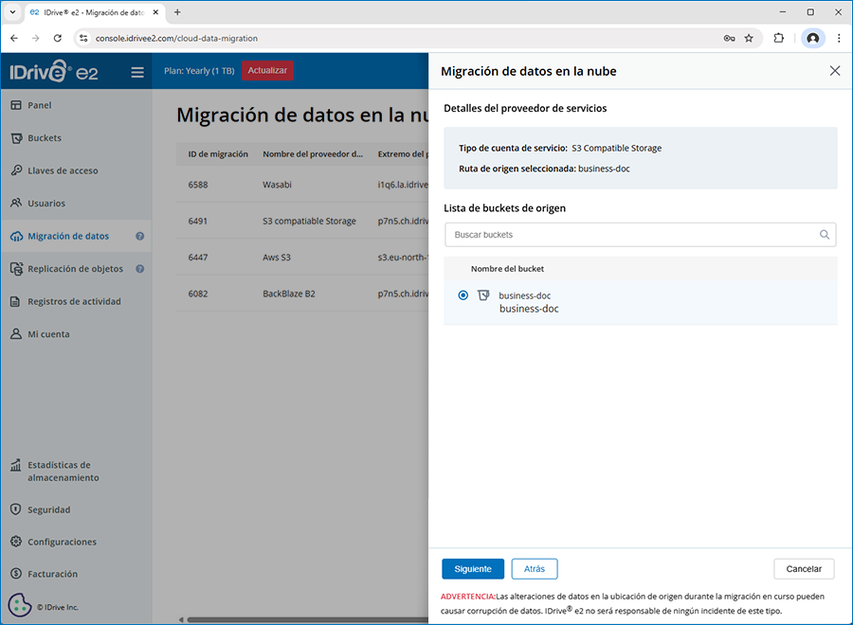Screen dimensions: 853x625
Task: Open Chrome's three-dot menu
Action: click(x=839, y=38)
